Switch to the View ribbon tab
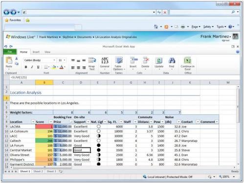Viewport: 244px width, 183px height. coord(47,52)
